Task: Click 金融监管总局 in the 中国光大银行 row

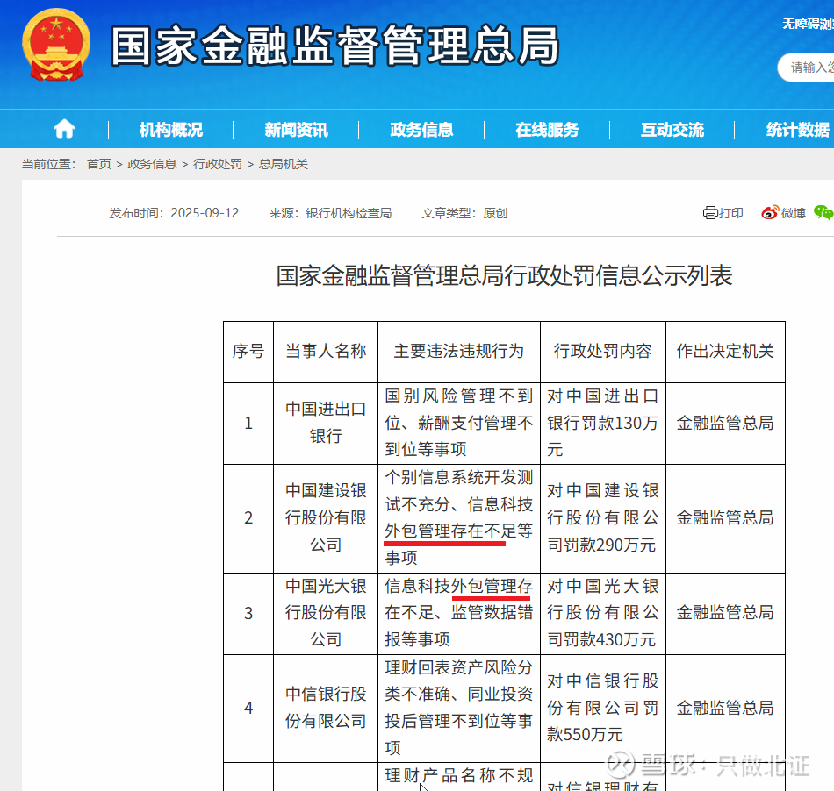Action: pos(725,613)
